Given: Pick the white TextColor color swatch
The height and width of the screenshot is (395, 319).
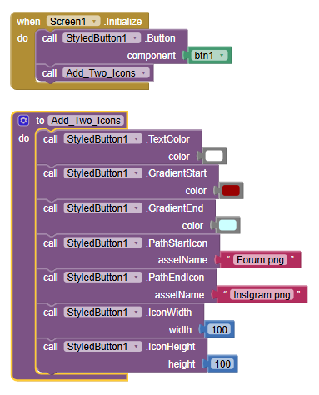Looking at the screenshot, I should (x=214, y=156).
